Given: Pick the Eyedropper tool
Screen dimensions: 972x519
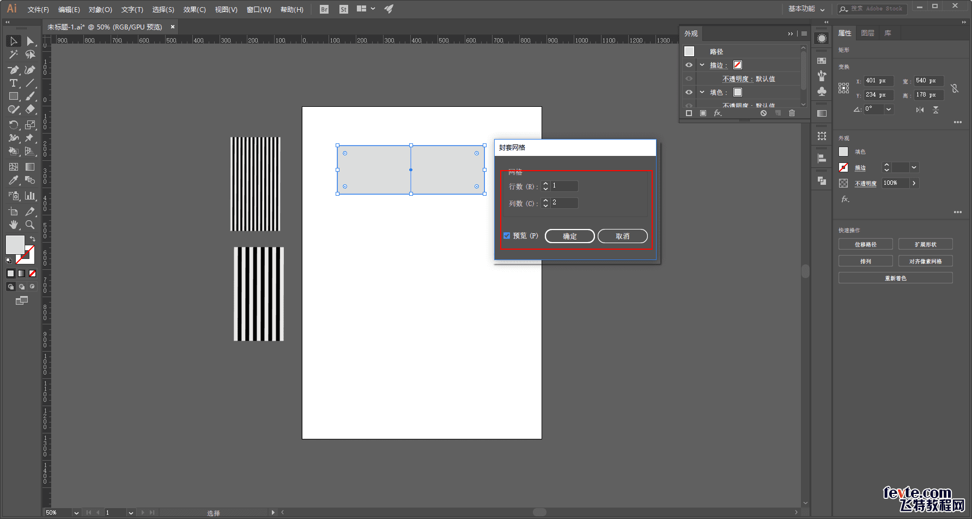Looking at the screenshot, I should (14, 180).
